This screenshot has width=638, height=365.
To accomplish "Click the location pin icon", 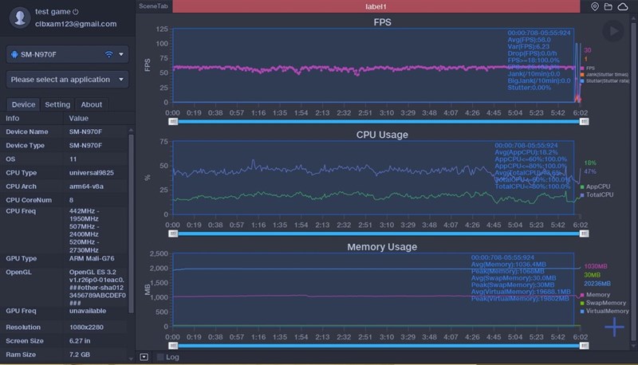I will (595, 6).
